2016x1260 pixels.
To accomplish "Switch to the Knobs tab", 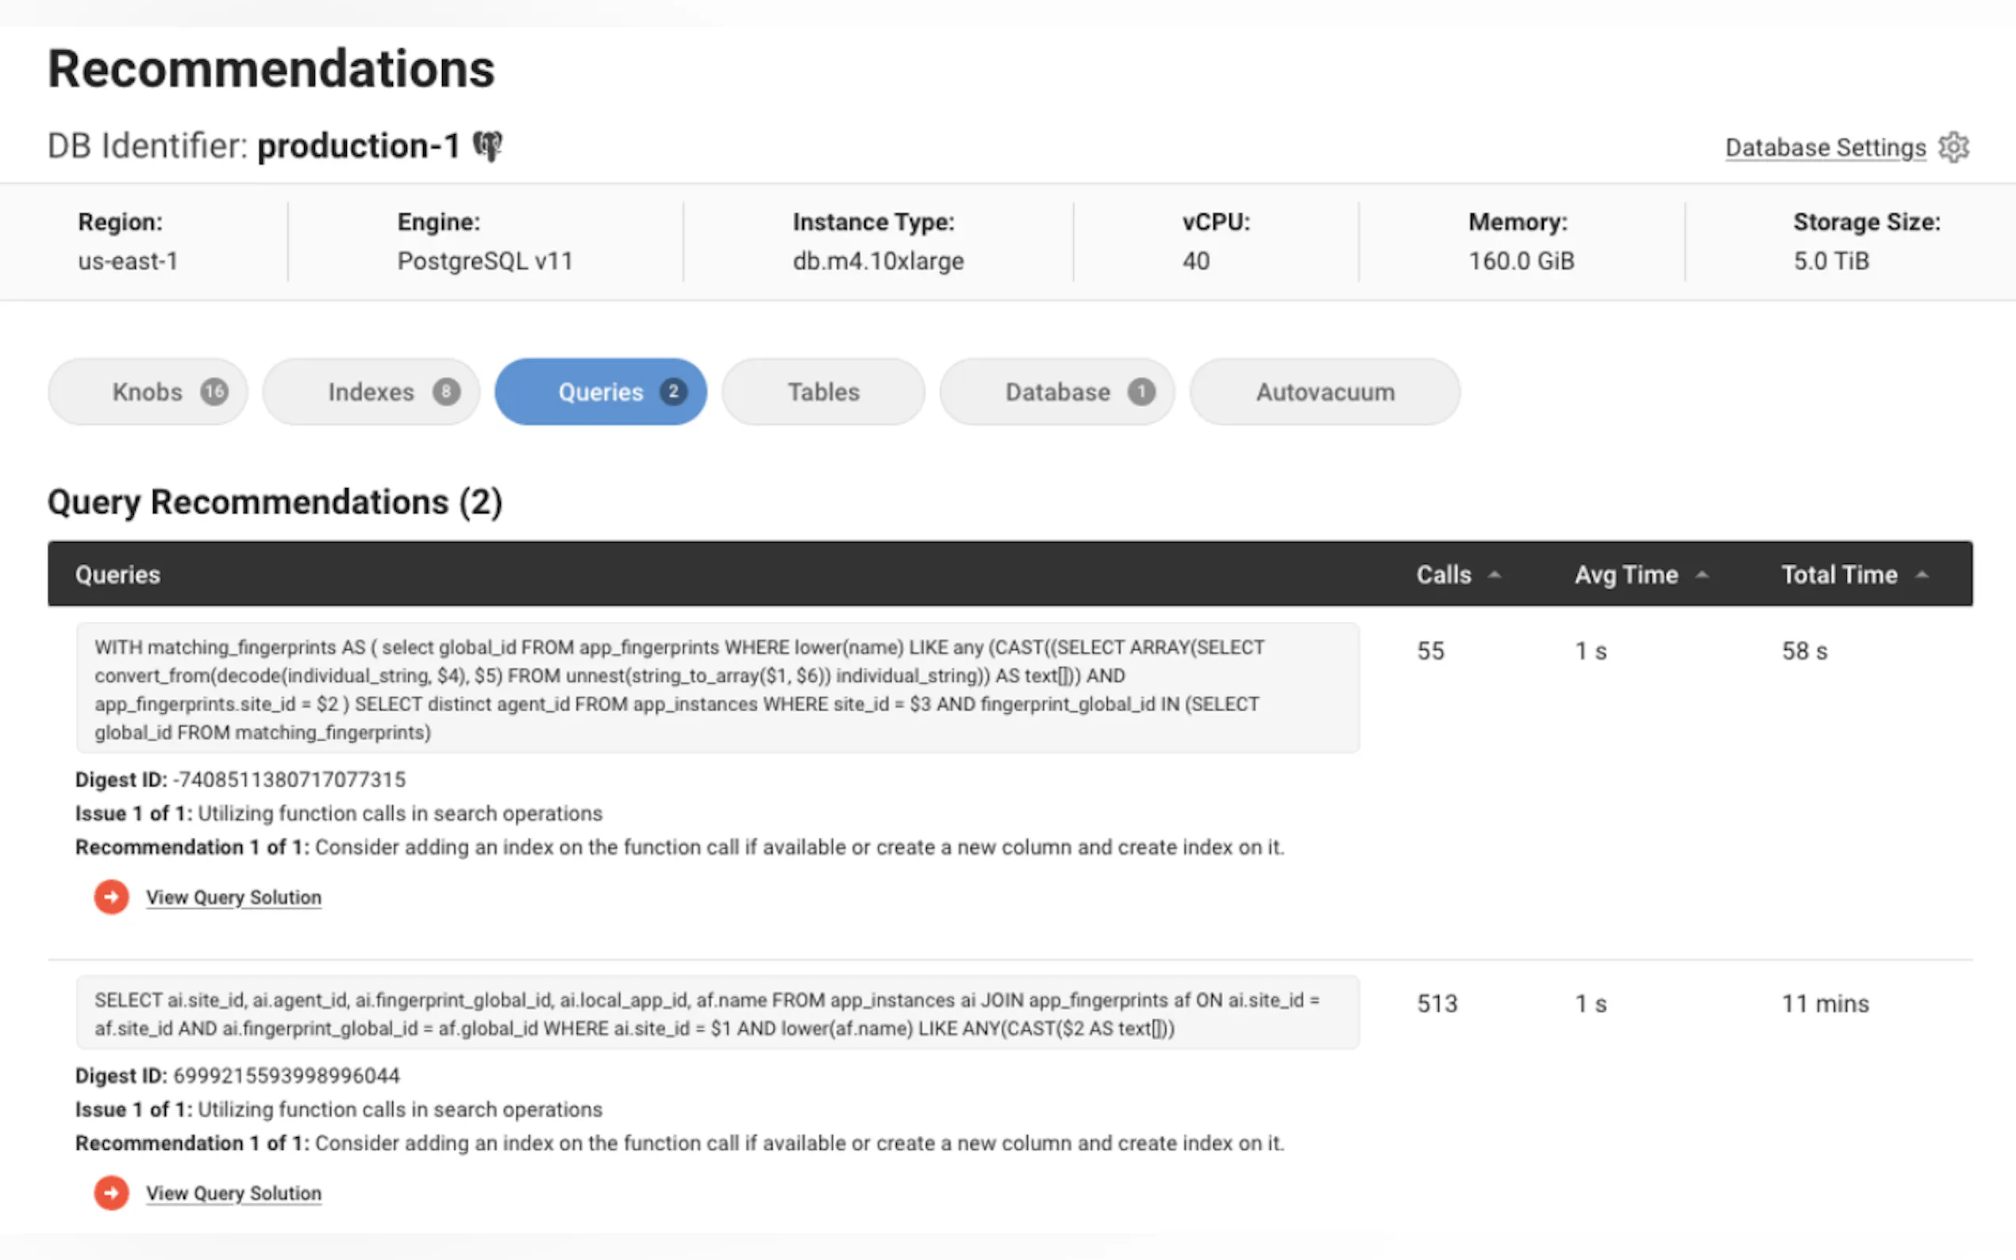I will click(147, 392).
